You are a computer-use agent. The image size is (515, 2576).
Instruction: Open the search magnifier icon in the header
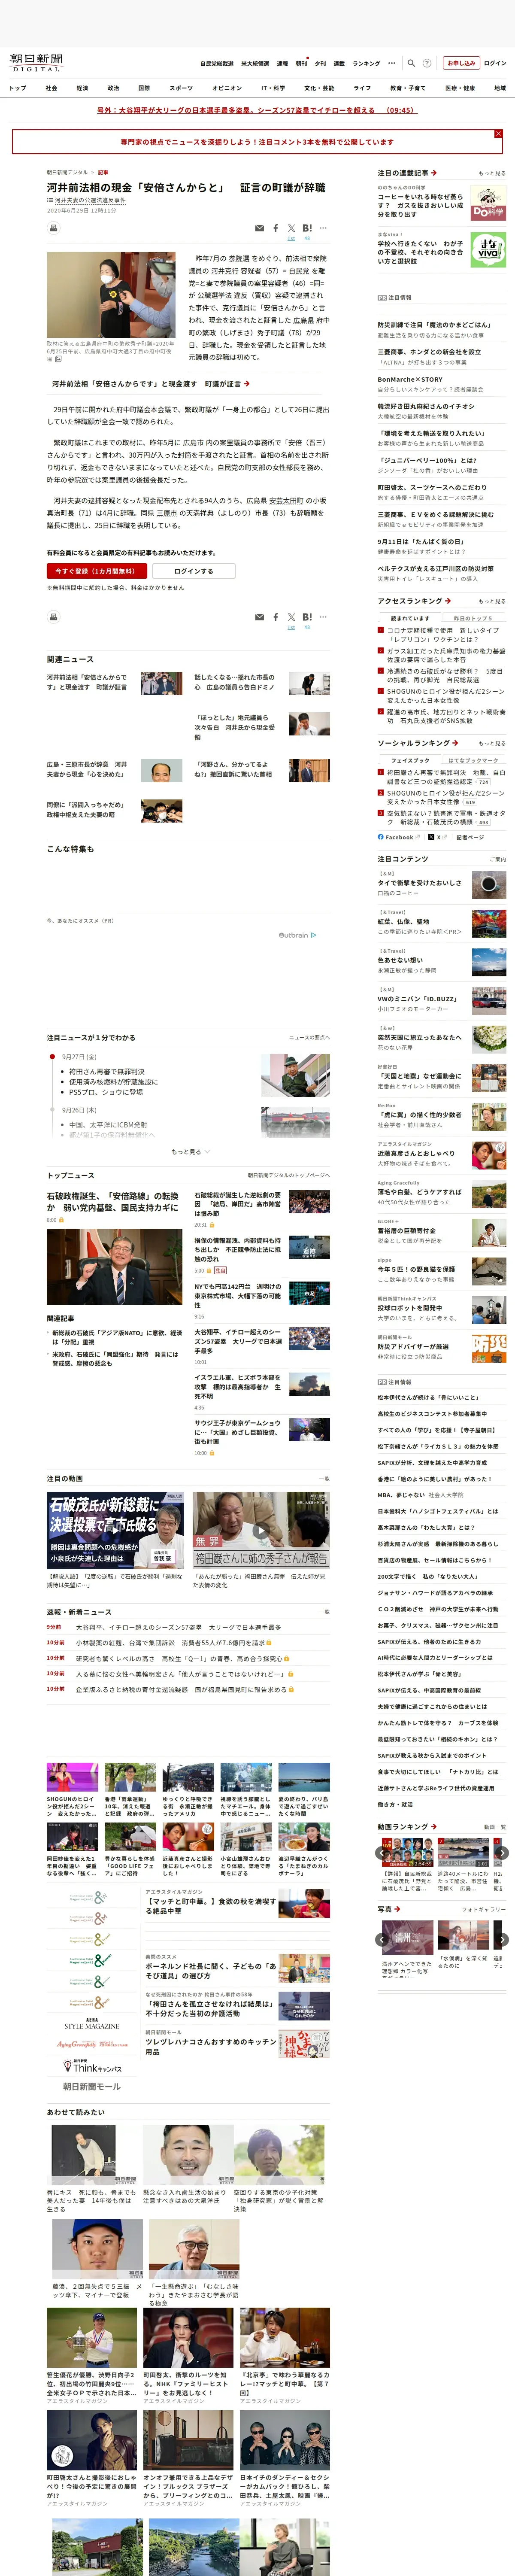pyautogui.click(x=411, y=63)
